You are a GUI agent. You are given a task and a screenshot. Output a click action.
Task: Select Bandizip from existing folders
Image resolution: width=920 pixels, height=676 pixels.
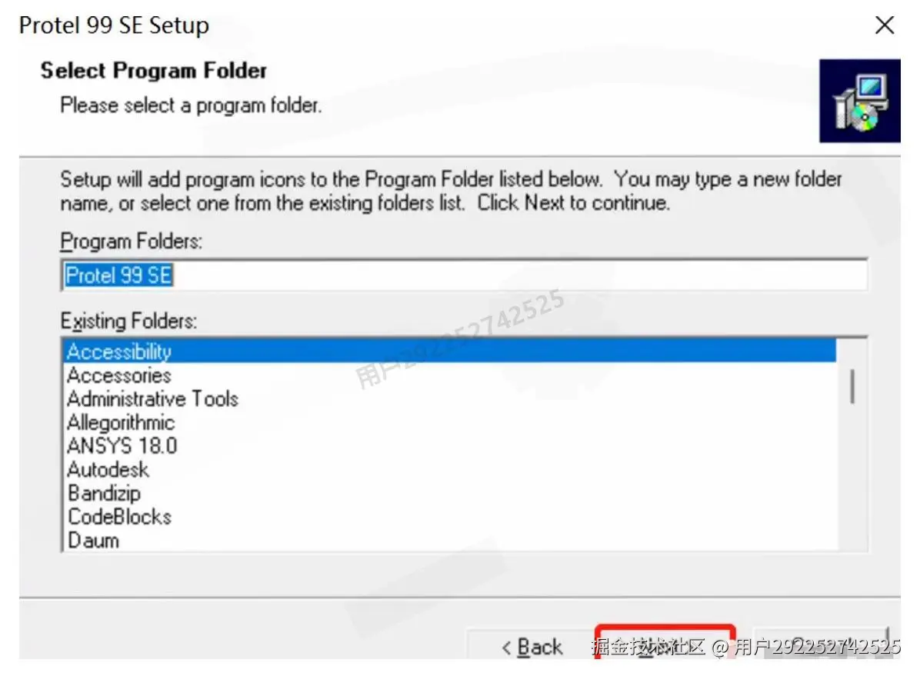tap(104, 493)
